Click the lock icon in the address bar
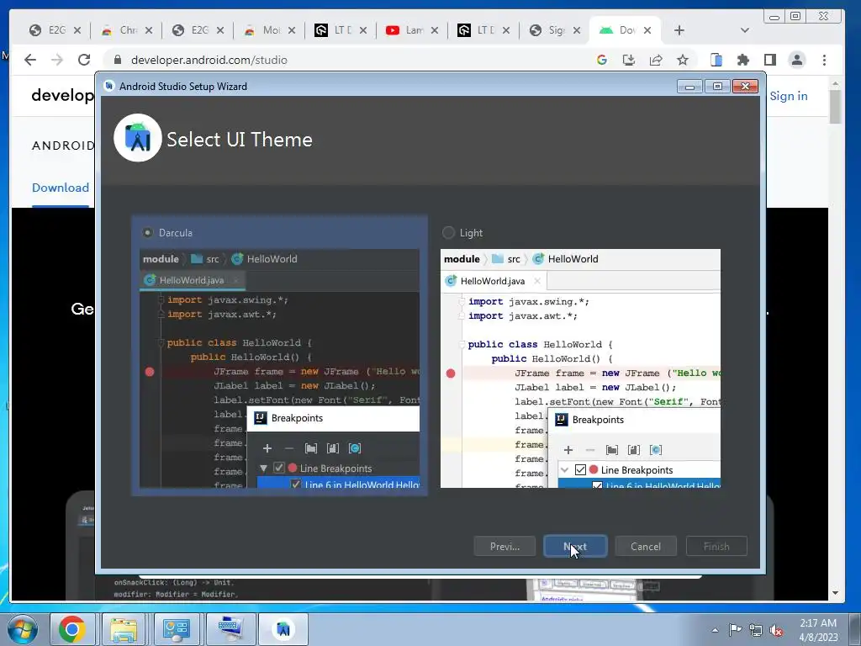Image resolution: width=861 pixels, height=646 pixels. coord(116,60)
